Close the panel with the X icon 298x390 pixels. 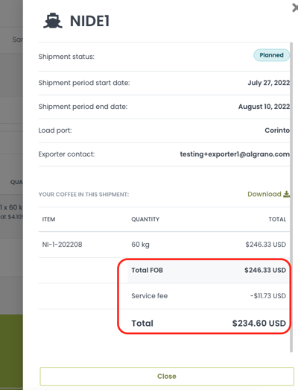pos(295,8)
